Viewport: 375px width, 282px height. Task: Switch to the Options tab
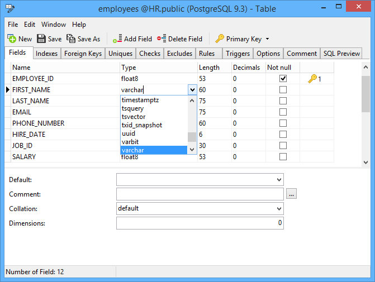pyautogui.click(x=268, y=54)
